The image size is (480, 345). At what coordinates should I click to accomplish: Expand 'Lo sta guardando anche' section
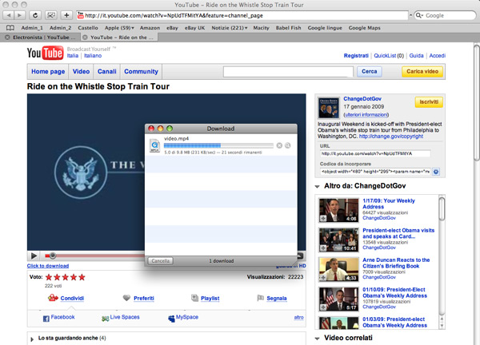[x=32, y=339]
